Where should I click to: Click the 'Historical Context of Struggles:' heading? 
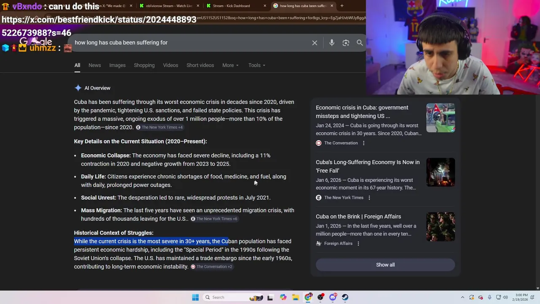point(113,233)
